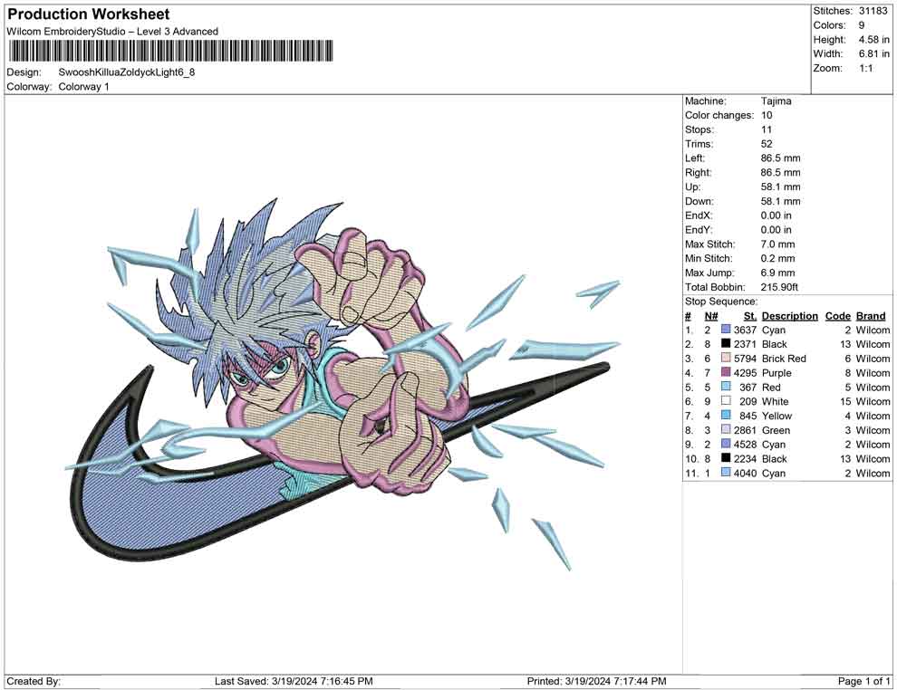Click the swatch for thread 4528 Cyan
The height and width of the screenshot is (690, 897).
point(726,445)
